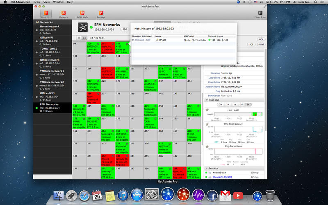Open App Store from the Dock
Screen dimensions: 328x205
click(137, 196)
